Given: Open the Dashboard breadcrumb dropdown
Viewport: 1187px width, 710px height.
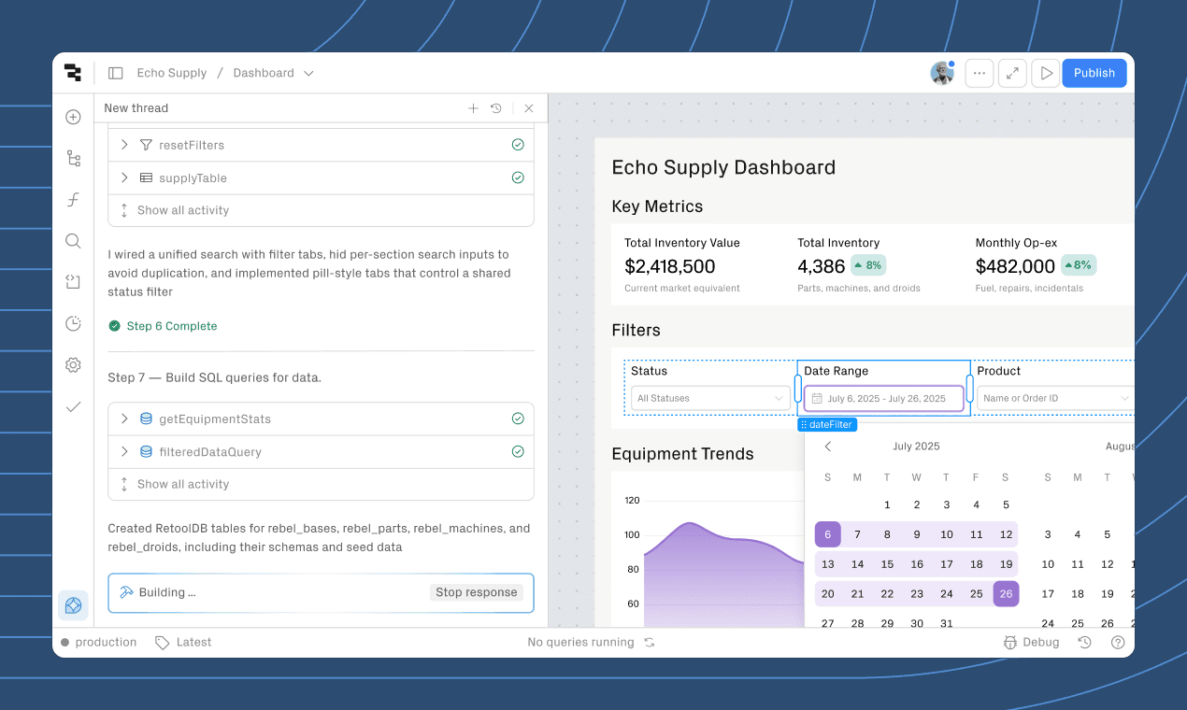Looking at the screenshot, I should 308,72.
